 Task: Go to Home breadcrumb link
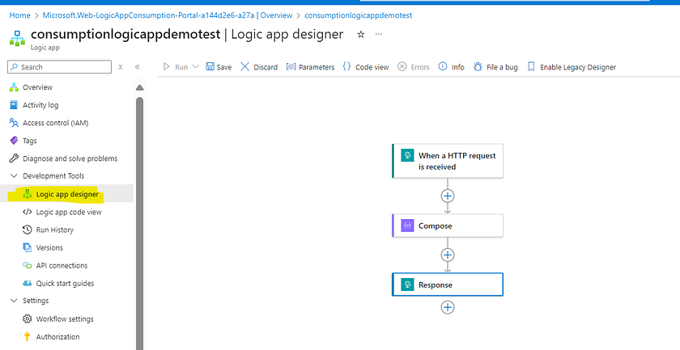(x=20, y=15)
